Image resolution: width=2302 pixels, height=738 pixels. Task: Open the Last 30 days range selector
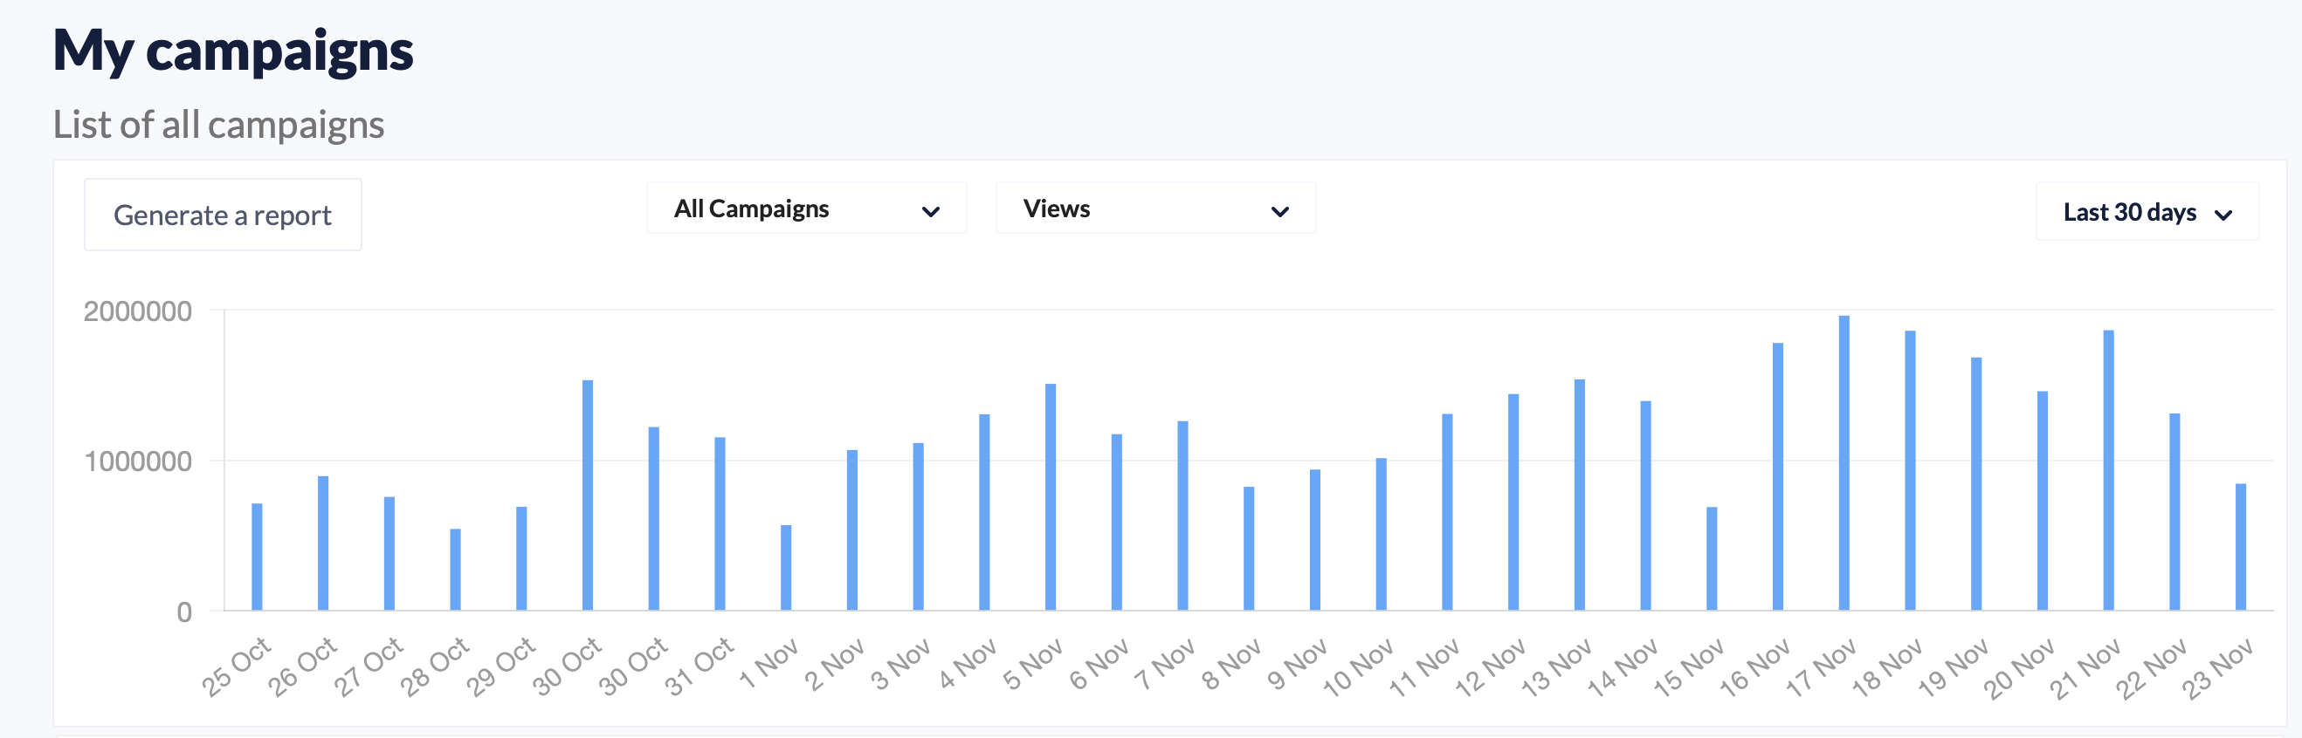[2147, 212]
